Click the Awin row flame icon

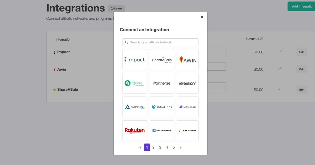click(x=55, y=70)
